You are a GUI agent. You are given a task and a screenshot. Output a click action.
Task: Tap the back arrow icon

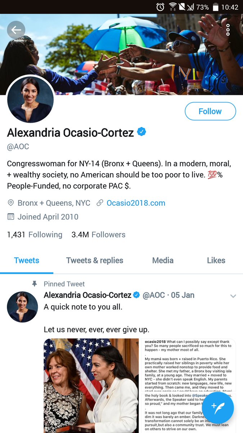(16, 30)
